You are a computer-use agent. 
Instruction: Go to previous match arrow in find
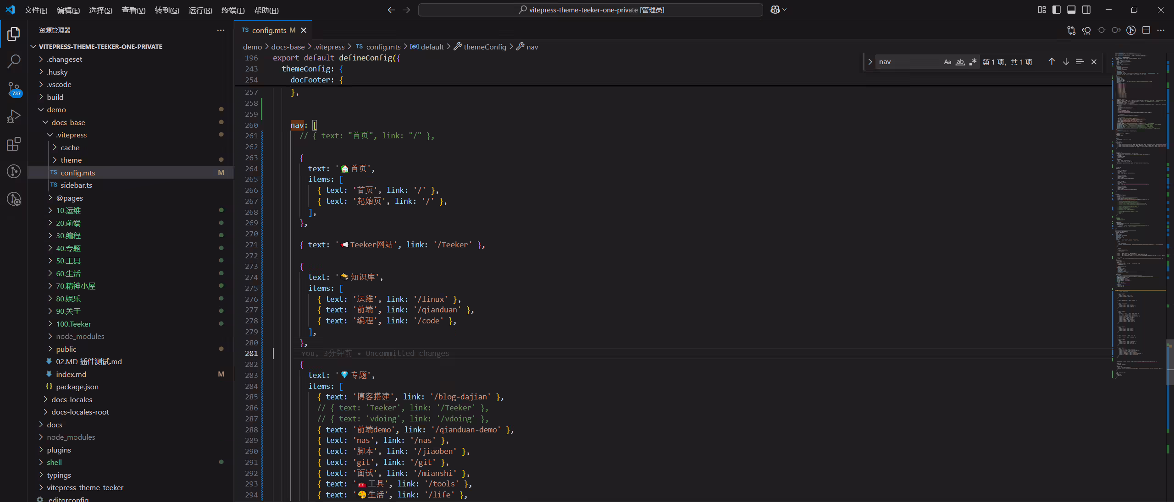click(1052, 62)
